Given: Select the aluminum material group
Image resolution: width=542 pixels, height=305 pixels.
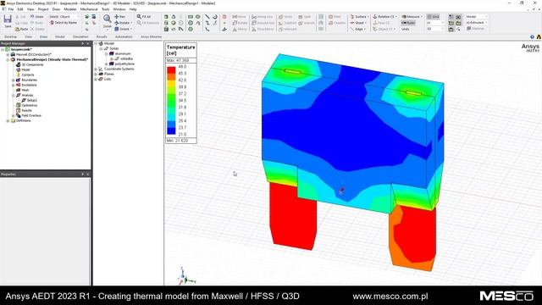Looking at the screenshot, I should 123,53.
